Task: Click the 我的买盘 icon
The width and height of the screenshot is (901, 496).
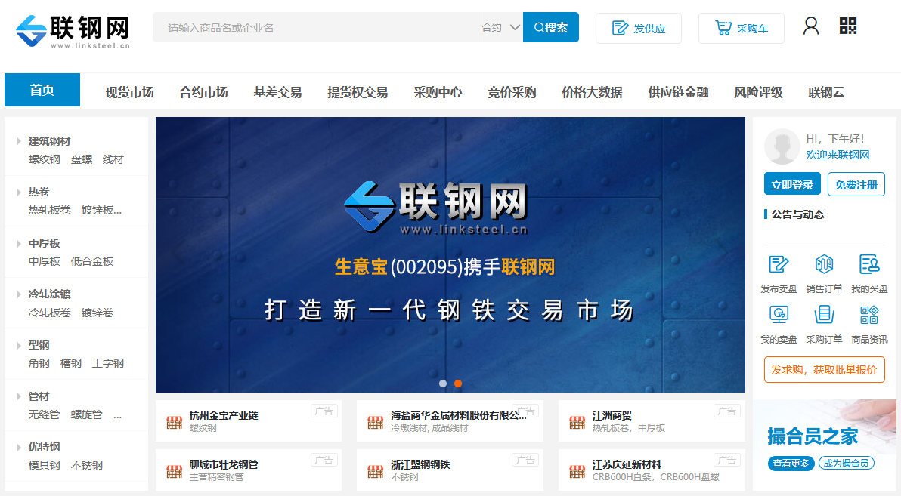Action: [x=869, y=265]
